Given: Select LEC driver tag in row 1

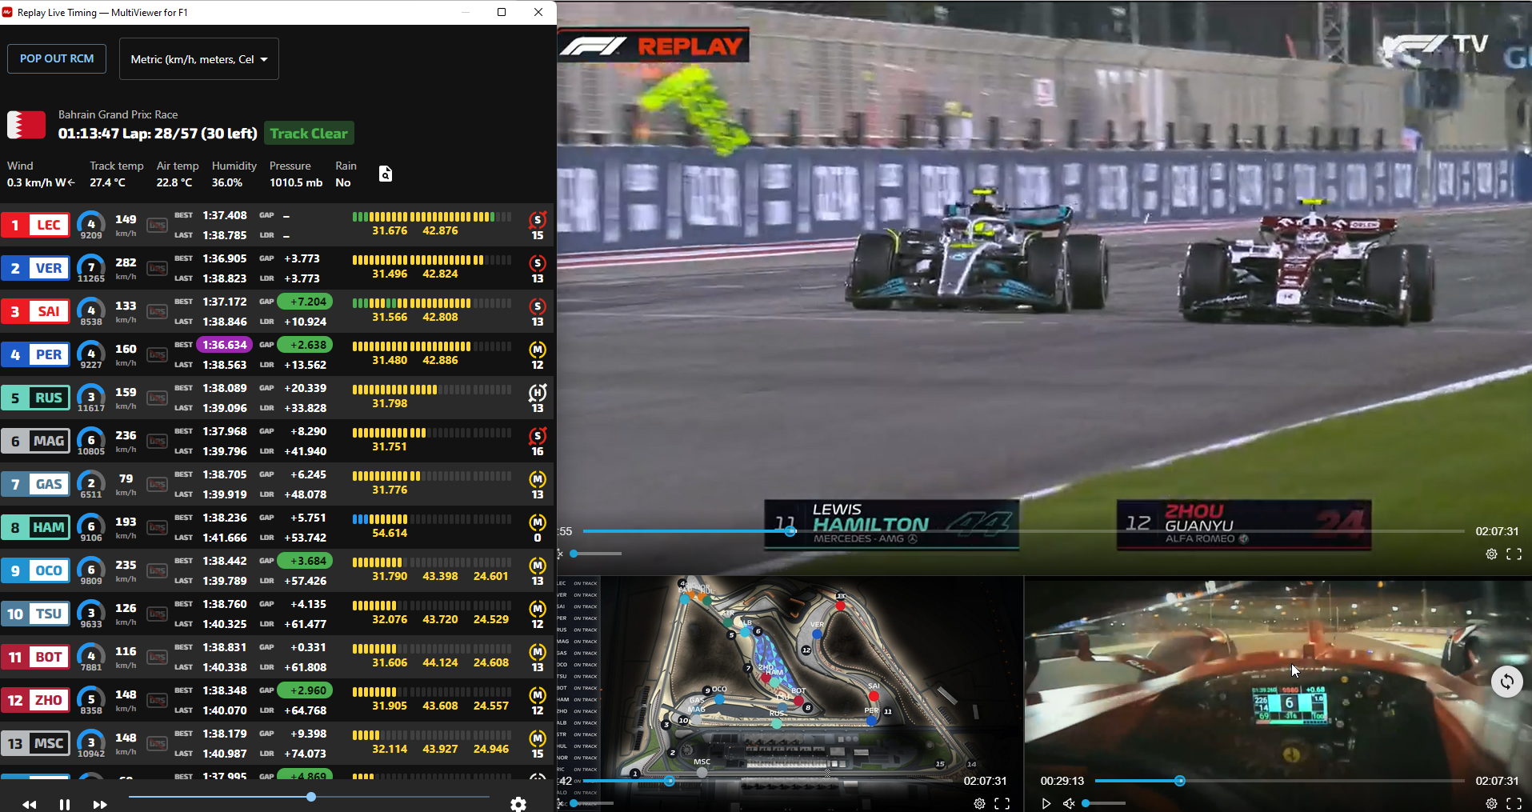Looking at the screenshot, I should (x=36, y=225).
